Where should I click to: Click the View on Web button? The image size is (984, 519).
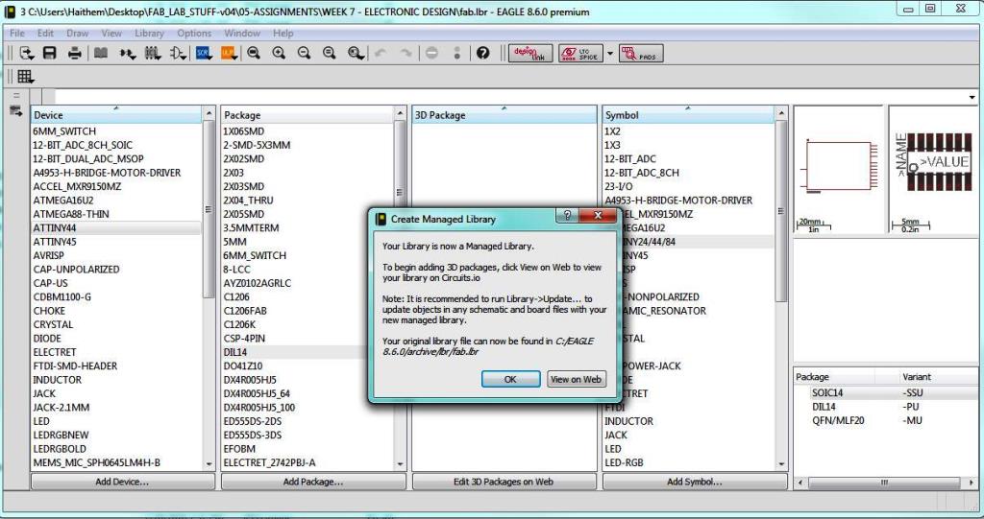pos(576,379)
